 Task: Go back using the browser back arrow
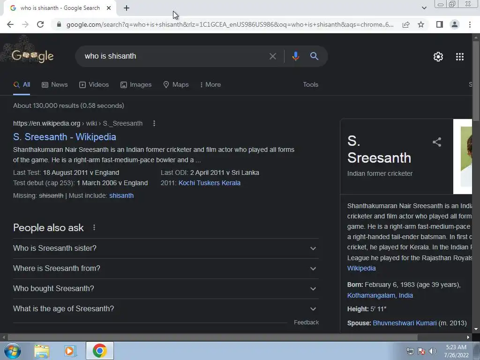[10, 24]
